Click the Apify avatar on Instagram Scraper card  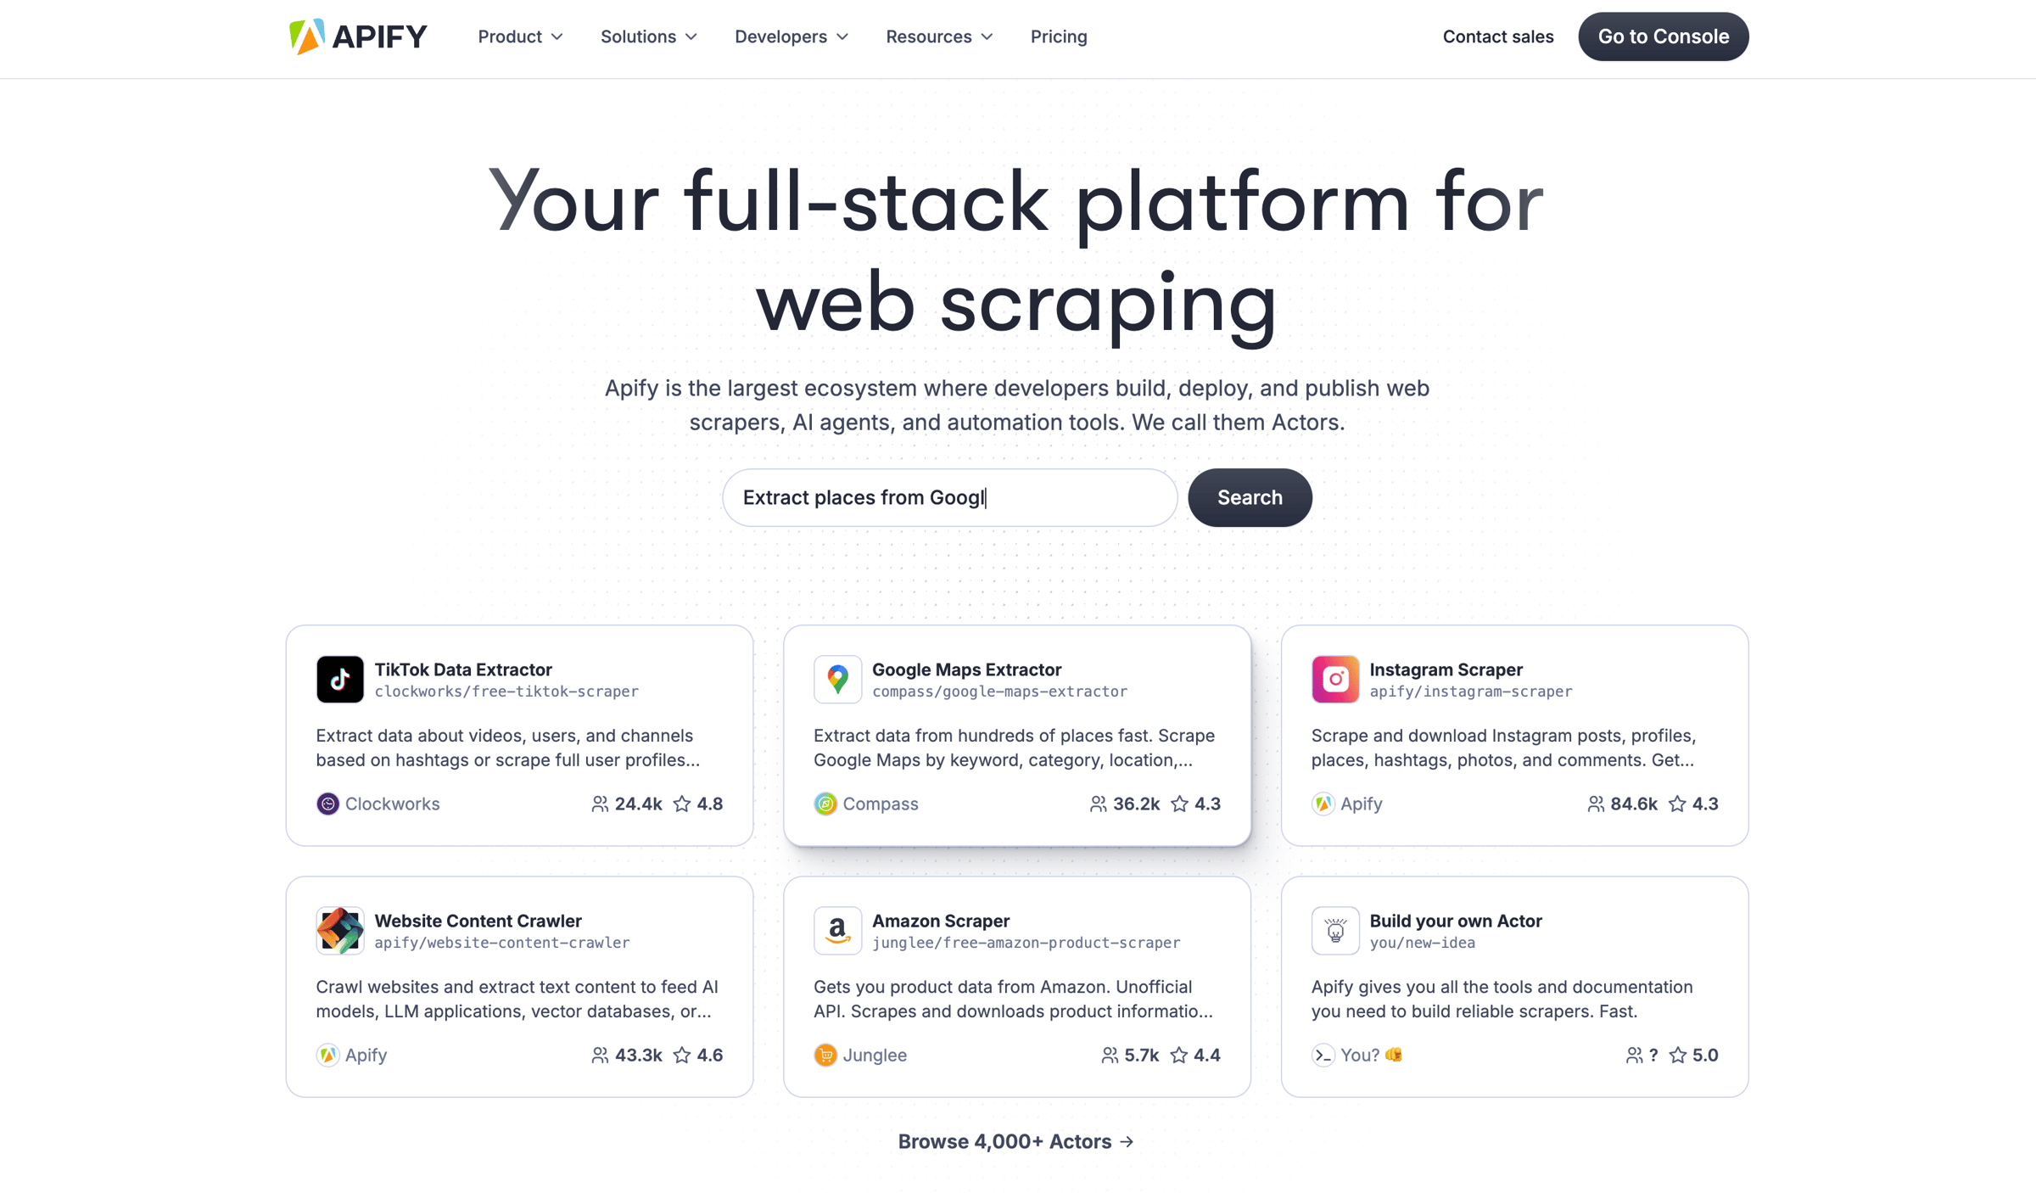[1323, 804]
